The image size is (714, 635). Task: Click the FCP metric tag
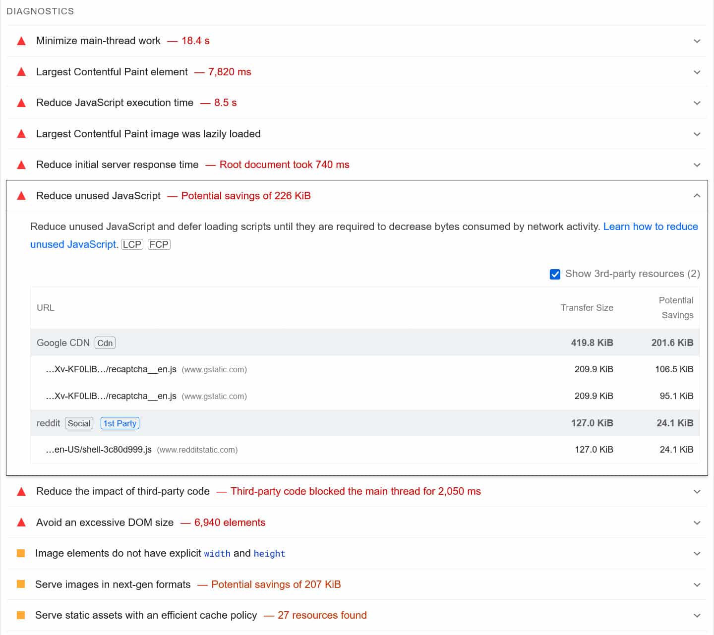pyautogui.click(x=159, y=244)
